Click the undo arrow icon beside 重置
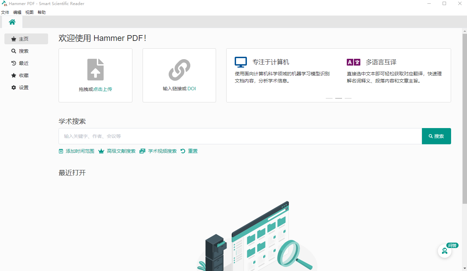Image resolution: width=467 pixels, height=271 pixels. click(183, 151)
